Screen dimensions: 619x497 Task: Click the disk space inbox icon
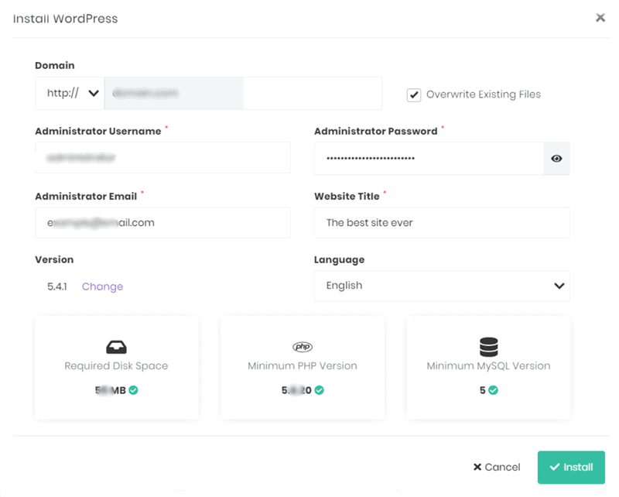(117, 347)
